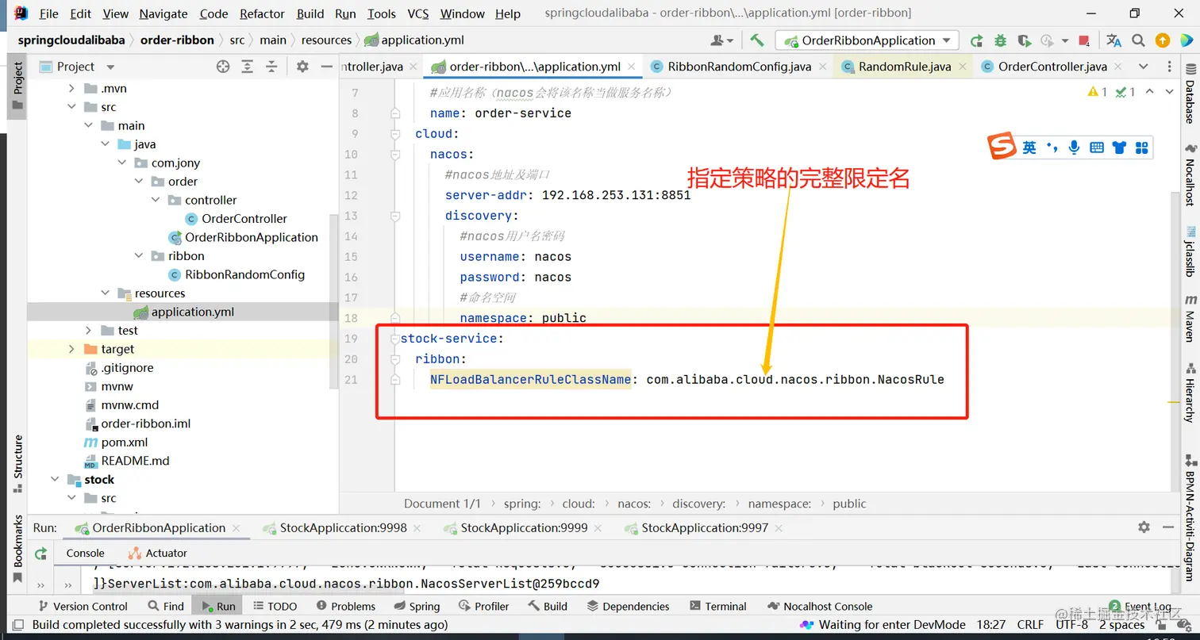Start debugging with the green bug icon

point(1000,40)
